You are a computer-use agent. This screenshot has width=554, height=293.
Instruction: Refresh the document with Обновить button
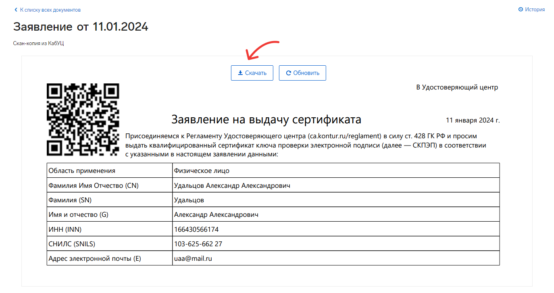[x=302, y=73]
